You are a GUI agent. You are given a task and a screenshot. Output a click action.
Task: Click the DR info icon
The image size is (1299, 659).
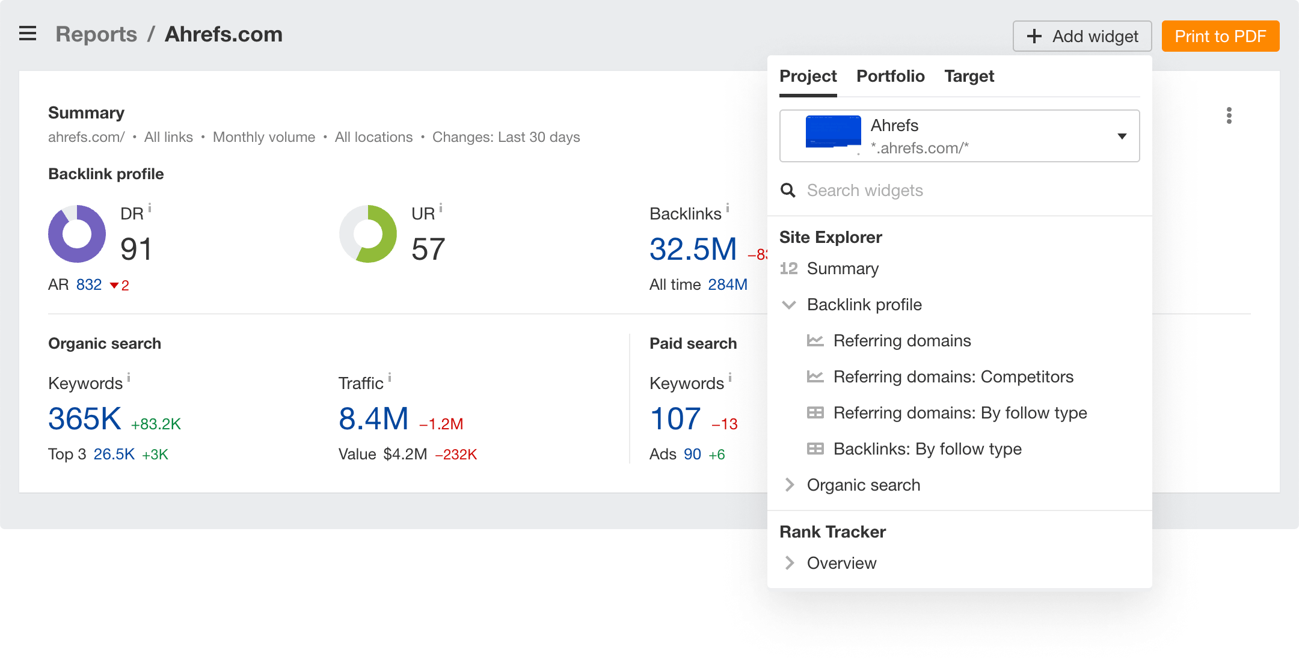tap(150, 208)
